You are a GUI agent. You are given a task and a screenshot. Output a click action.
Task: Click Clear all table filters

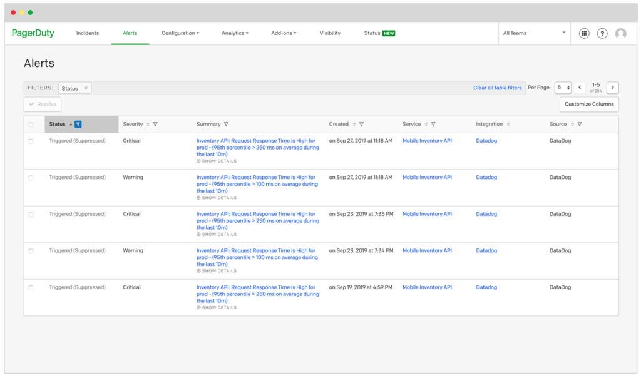(498, 88)
